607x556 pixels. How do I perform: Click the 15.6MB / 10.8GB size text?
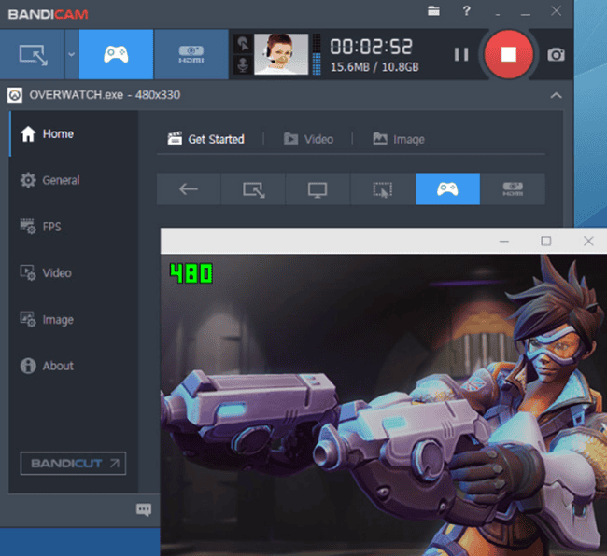point(374,67)
